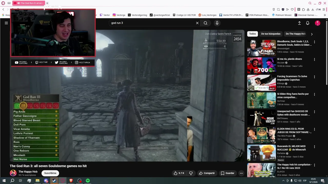Open the video's more actions ellipsis
The height and width of the screenshot is (184, 328).
[241, 173]
